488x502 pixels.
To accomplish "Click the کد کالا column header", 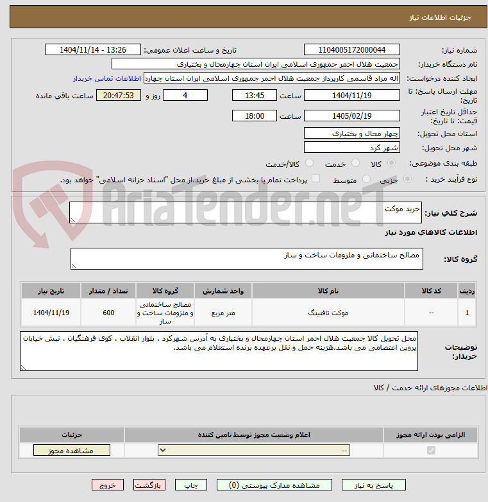I will pyautogui.click(x=431, y=291).
